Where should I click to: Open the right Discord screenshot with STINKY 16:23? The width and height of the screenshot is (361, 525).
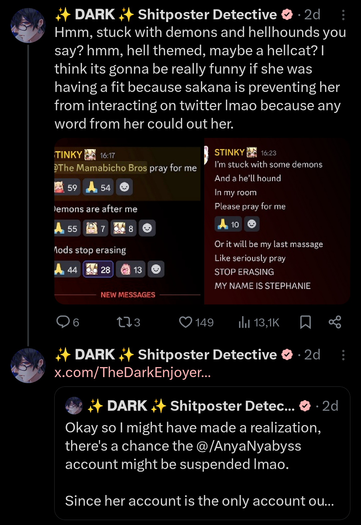pyautogui.click(x=277, y=221)
